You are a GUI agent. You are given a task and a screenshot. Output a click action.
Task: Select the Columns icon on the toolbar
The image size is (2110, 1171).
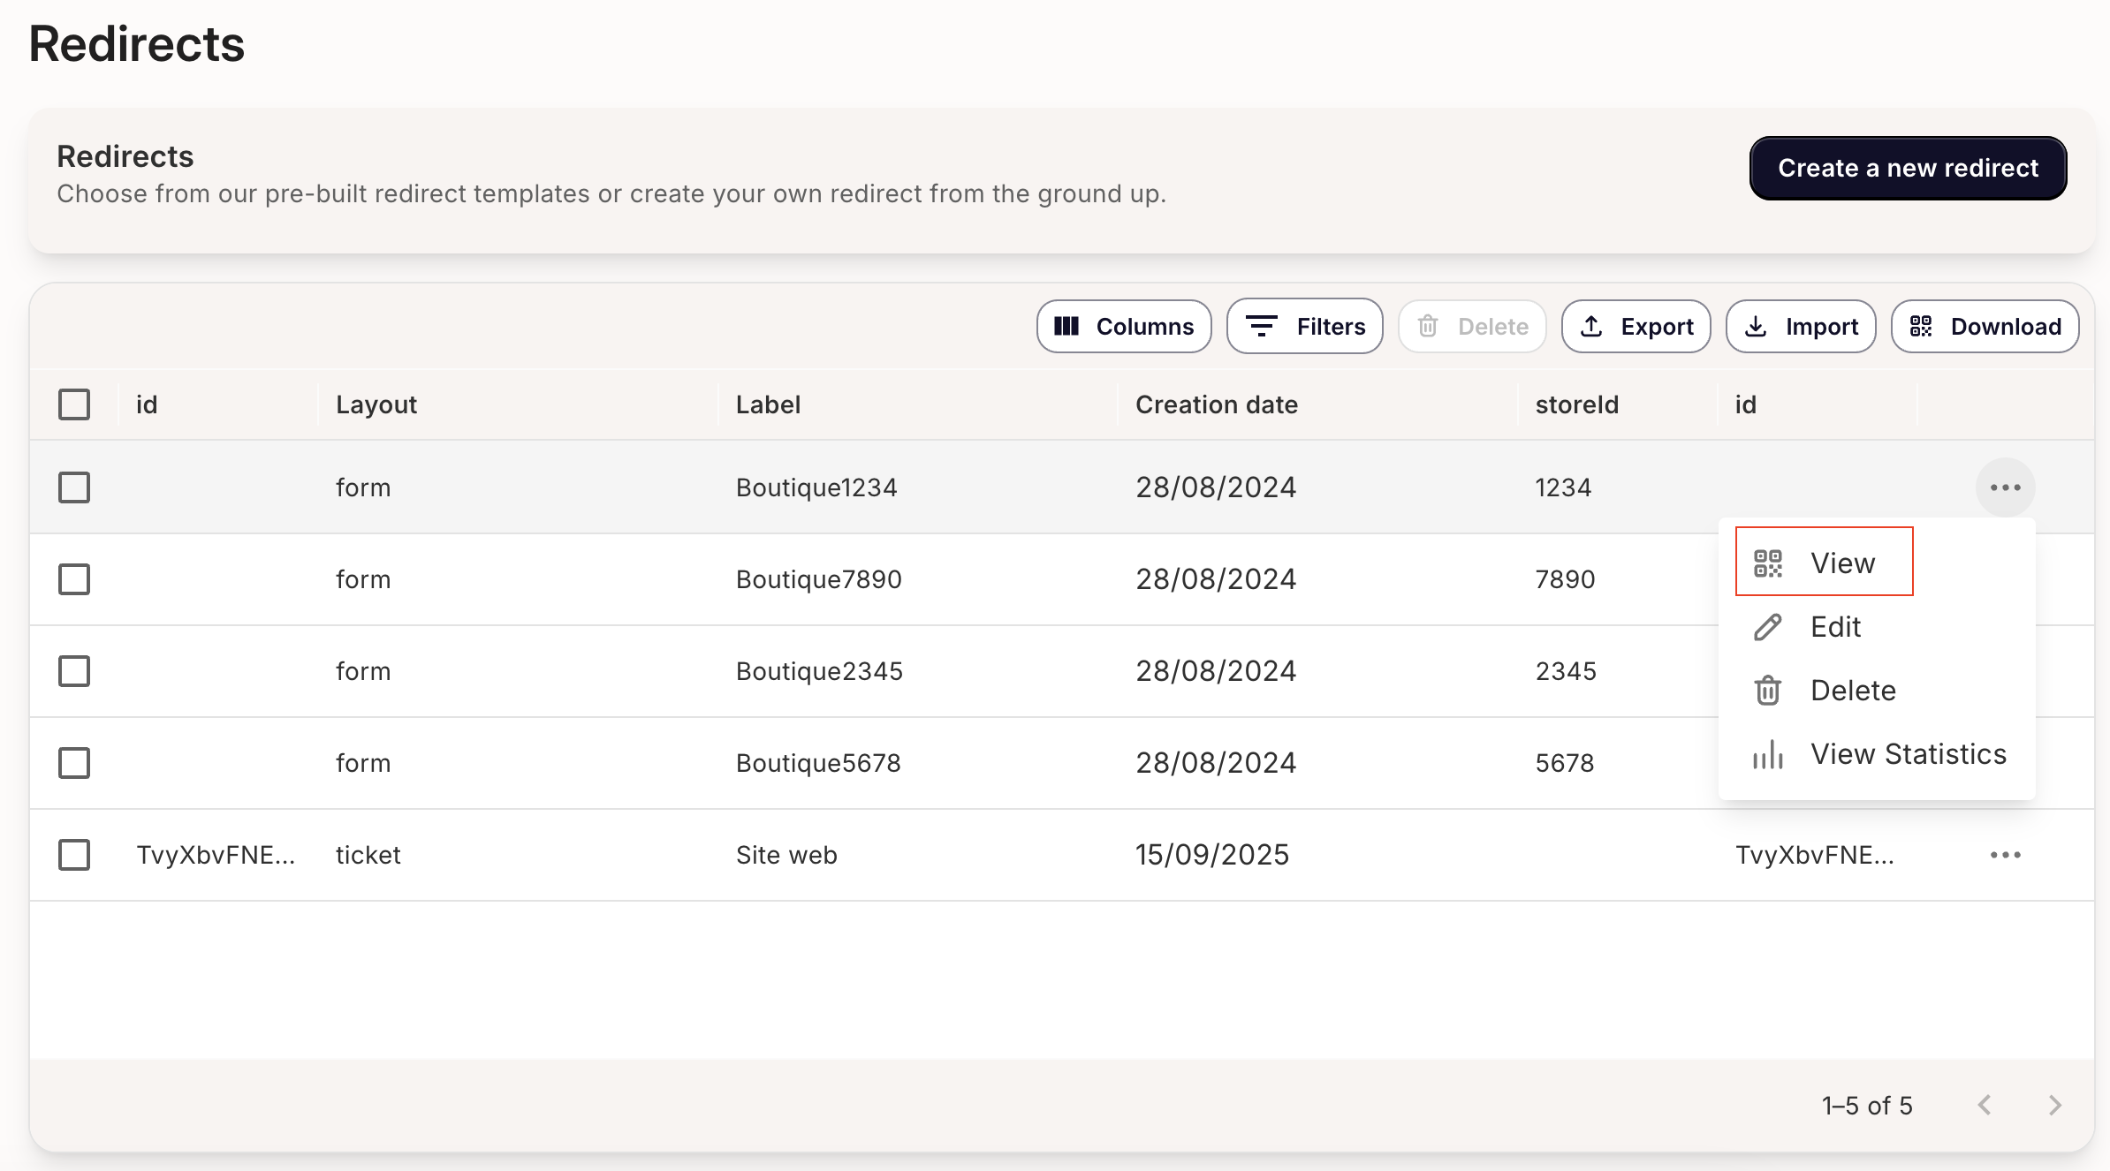coord(1066,326)
